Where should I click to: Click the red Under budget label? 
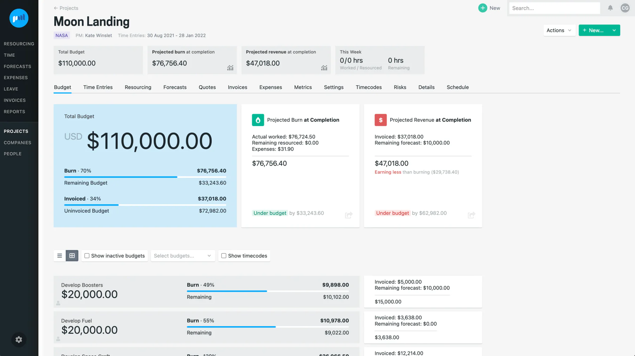(x=393, y=213)
